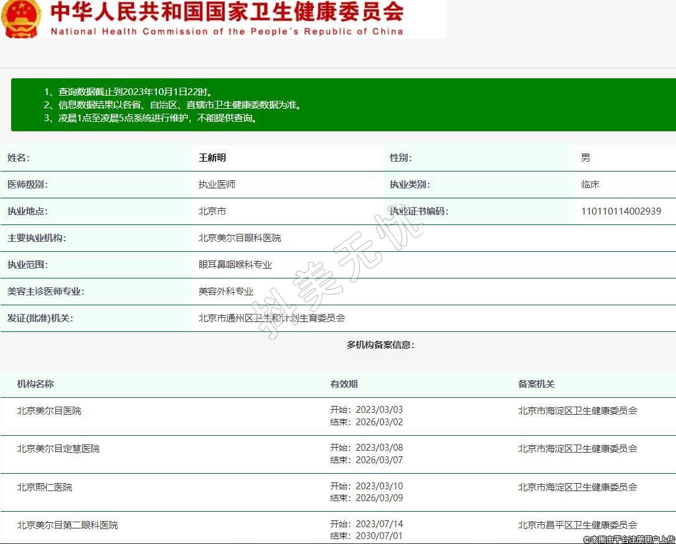Screen dimensions: 676x544
Task: Select the doctor name 王新明
Action: click(212, 158)
